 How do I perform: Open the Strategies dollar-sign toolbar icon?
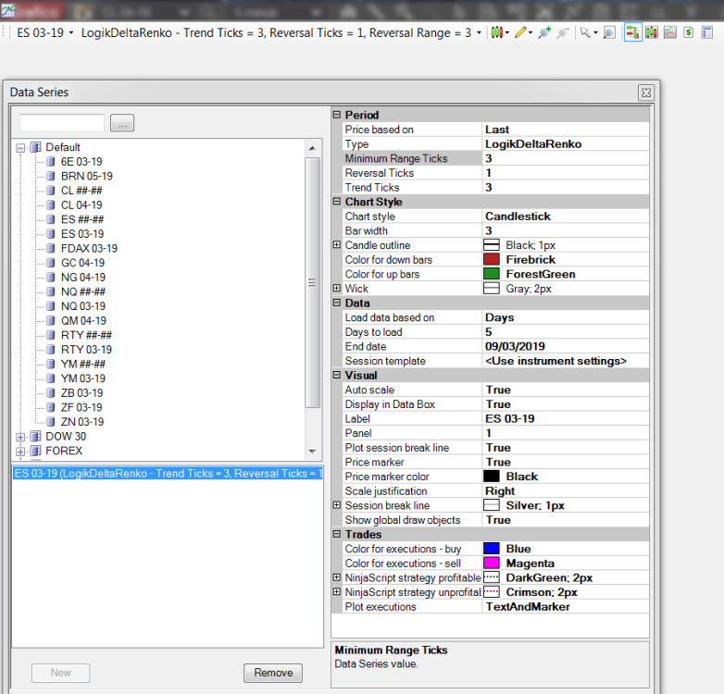[689, 32]
